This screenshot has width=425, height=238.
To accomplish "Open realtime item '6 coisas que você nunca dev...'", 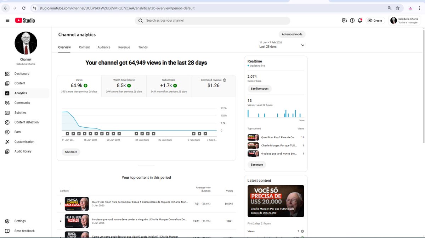I will click(276, 154).
